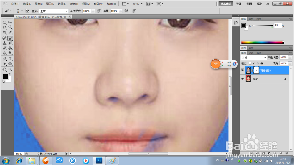This screenshot has width=294, height=165.
Task: Reset default foreground and background colors
Action: (4, 81)
